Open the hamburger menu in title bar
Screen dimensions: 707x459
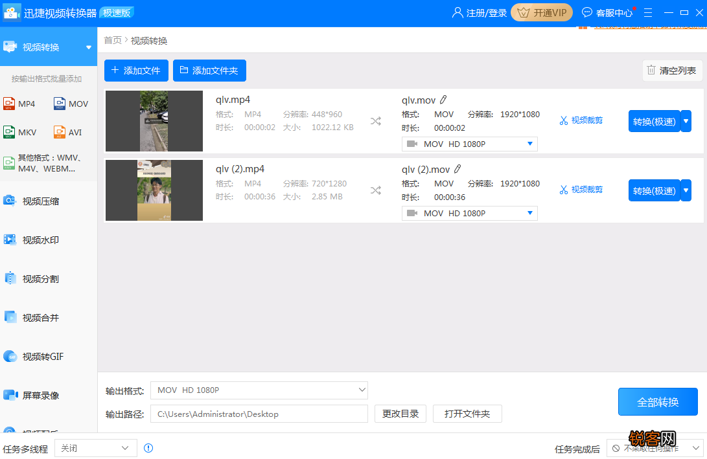coord(648,12)
